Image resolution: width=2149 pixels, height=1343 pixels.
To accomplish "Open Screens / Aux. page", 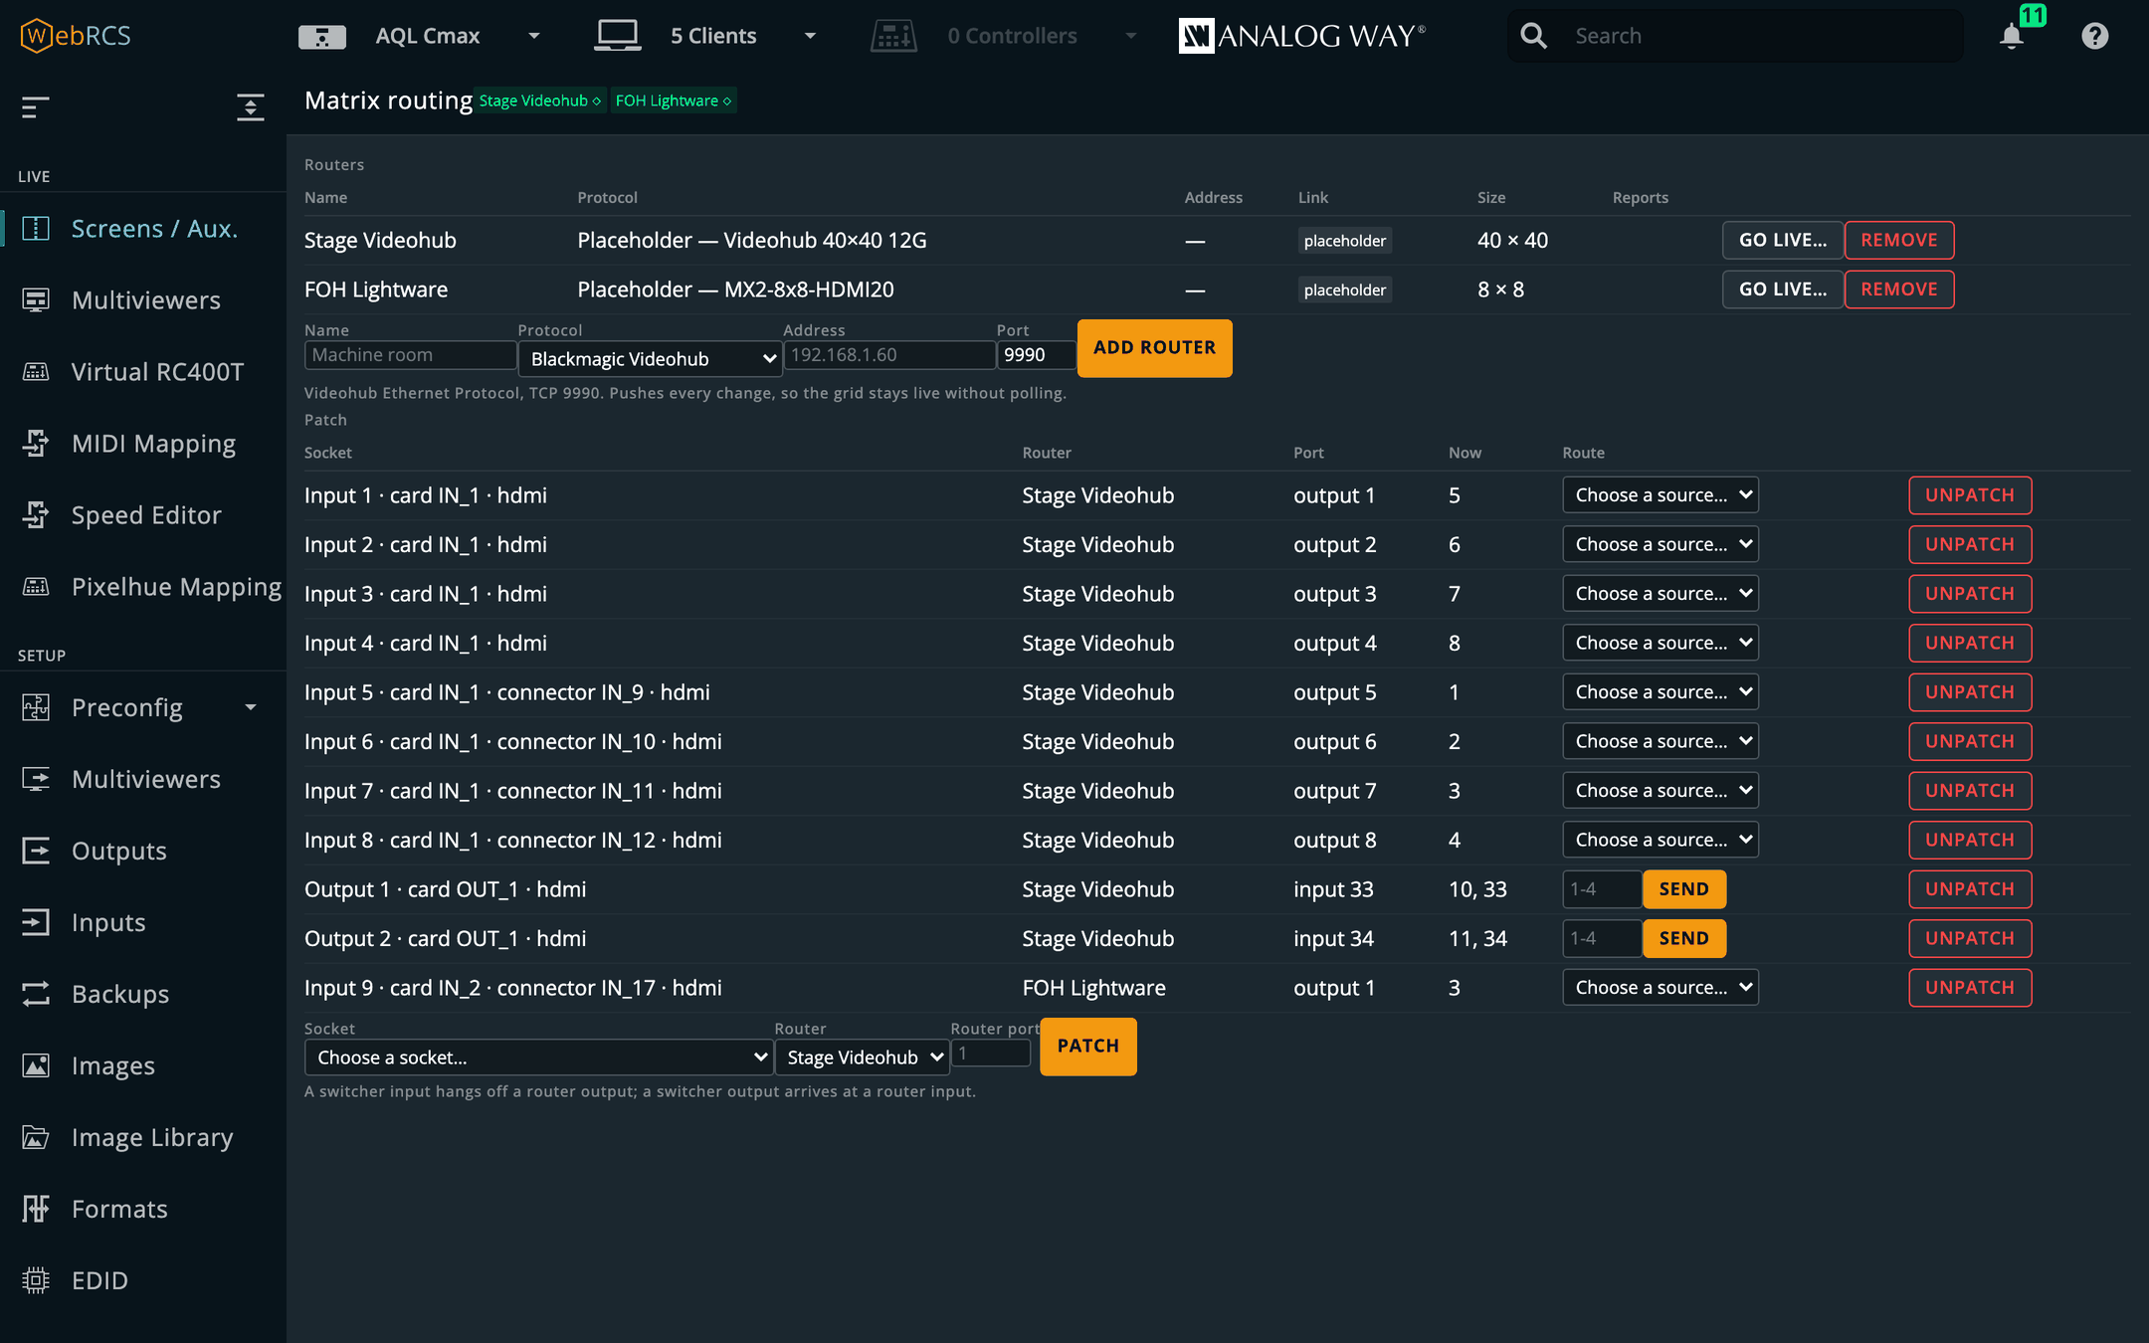I will click(x=154, y=229).
